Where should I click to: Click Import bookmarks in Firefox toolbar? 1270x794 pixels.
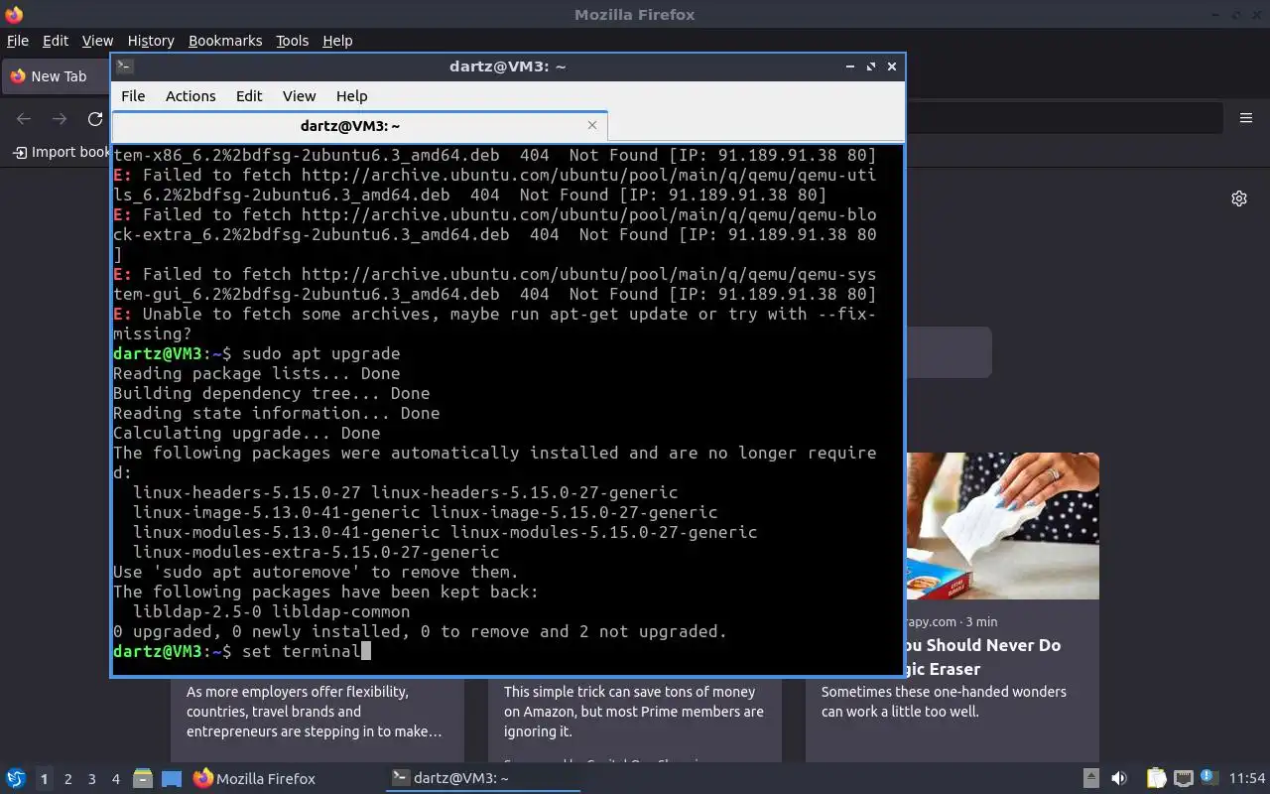[x=62, y=152]
